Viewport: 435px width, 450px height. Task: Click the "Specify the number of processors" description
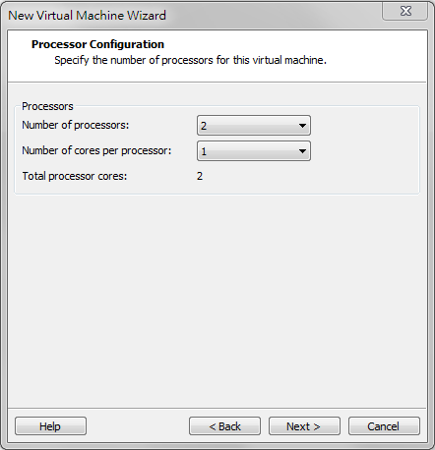(x=190, y=60)
